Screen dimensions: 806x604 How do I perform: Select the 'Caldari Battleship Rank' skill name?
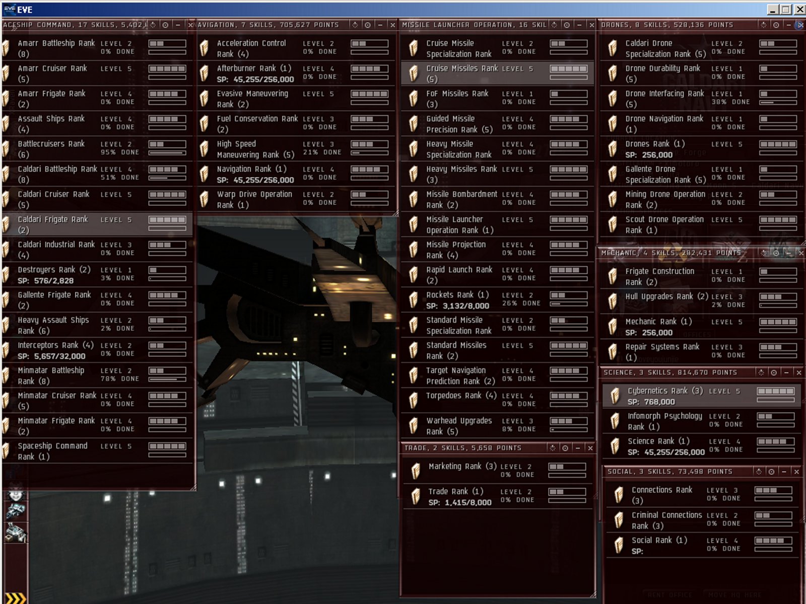coord(57,169)
